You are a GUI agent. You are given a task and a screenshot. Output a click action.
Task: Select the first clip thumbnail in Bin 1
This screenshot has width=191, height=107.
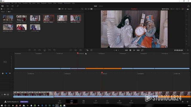(x=8, y=18)
